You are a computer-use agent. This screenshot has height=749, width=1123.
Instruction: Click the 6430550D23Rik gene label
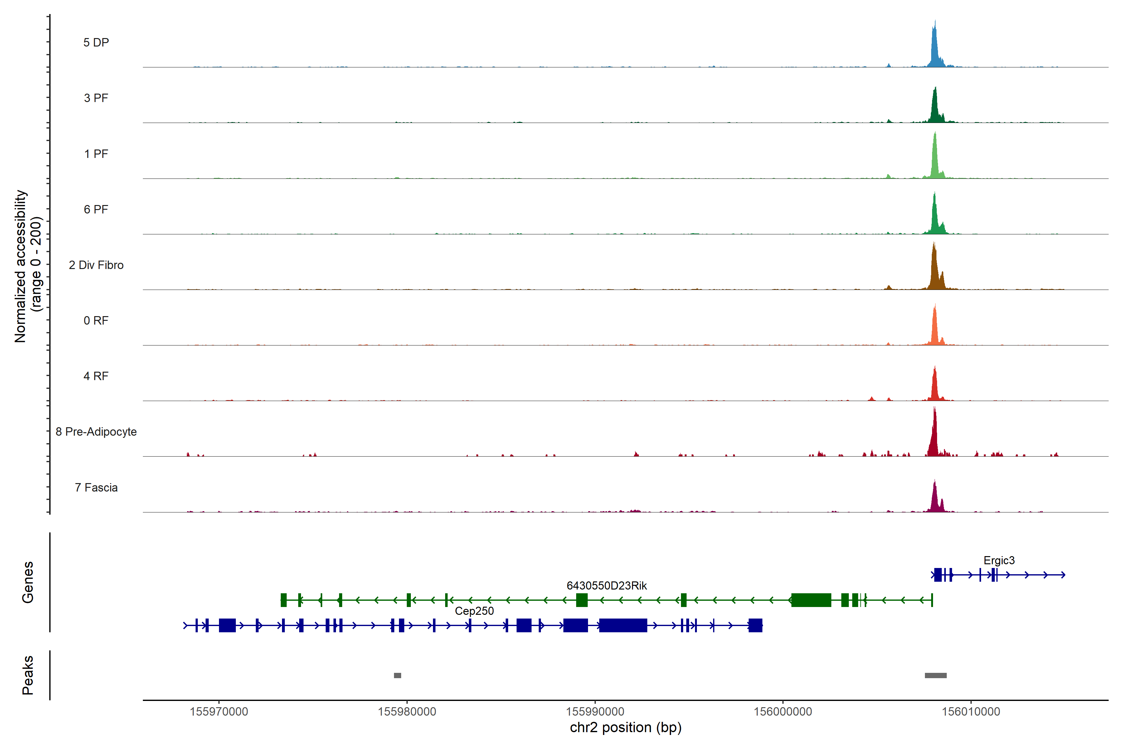606,586
